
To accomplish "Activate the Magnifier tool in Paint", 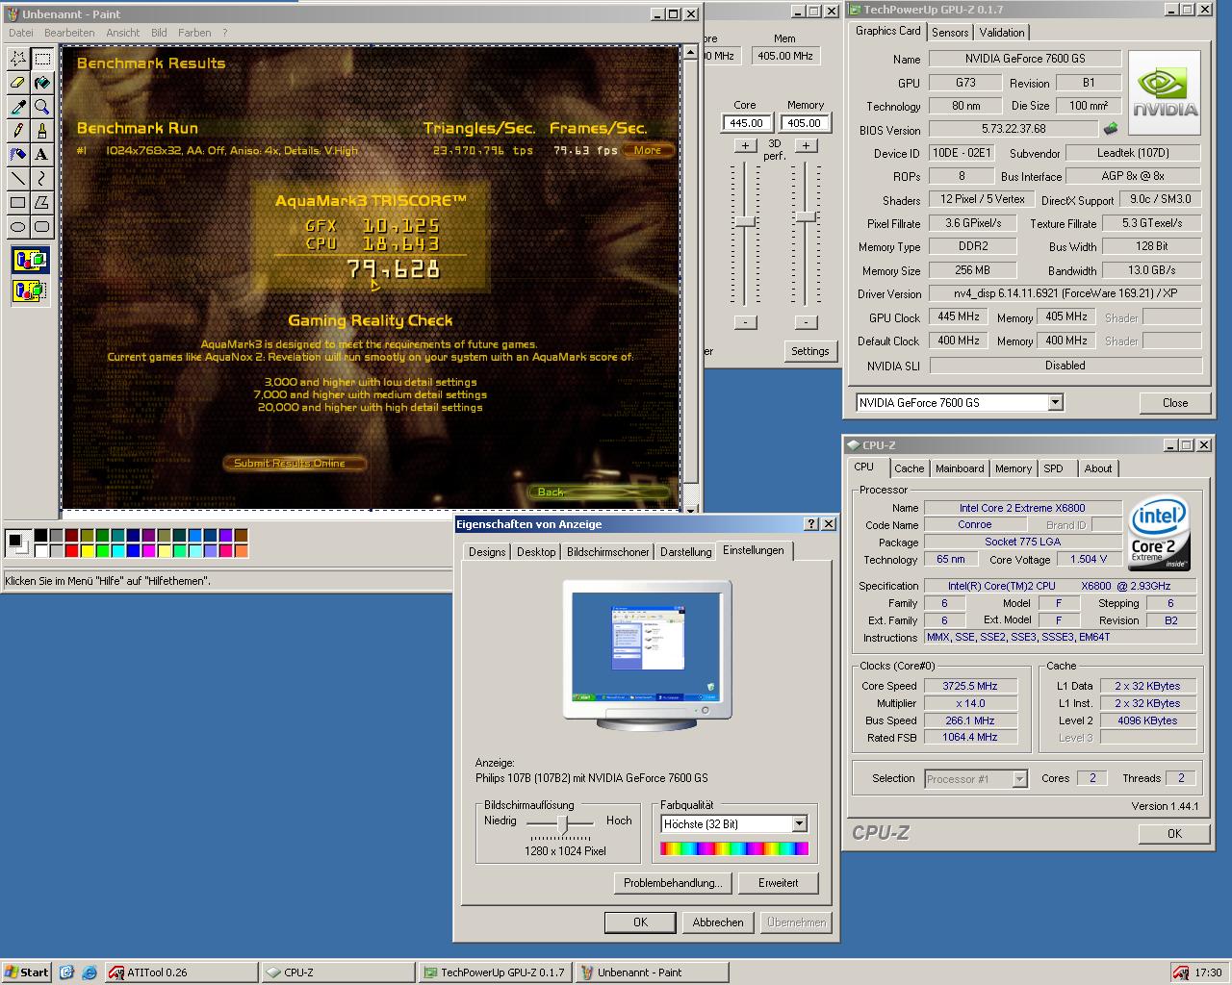I will (41, 107).
